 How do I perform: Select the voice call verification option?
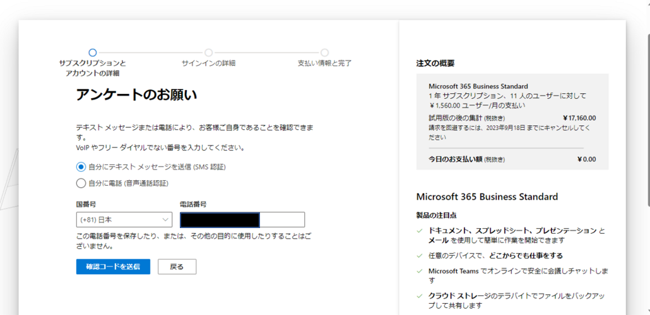pyautogui.click(x=80, y=183)
